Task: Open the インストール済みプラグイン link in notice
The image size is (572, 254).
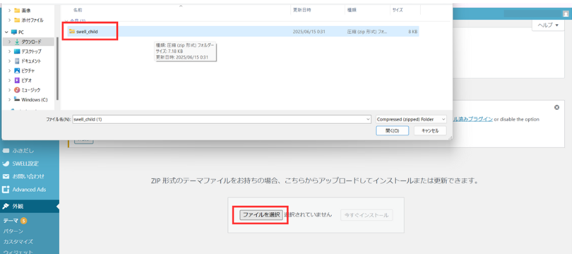Action: tap(473, 119)
